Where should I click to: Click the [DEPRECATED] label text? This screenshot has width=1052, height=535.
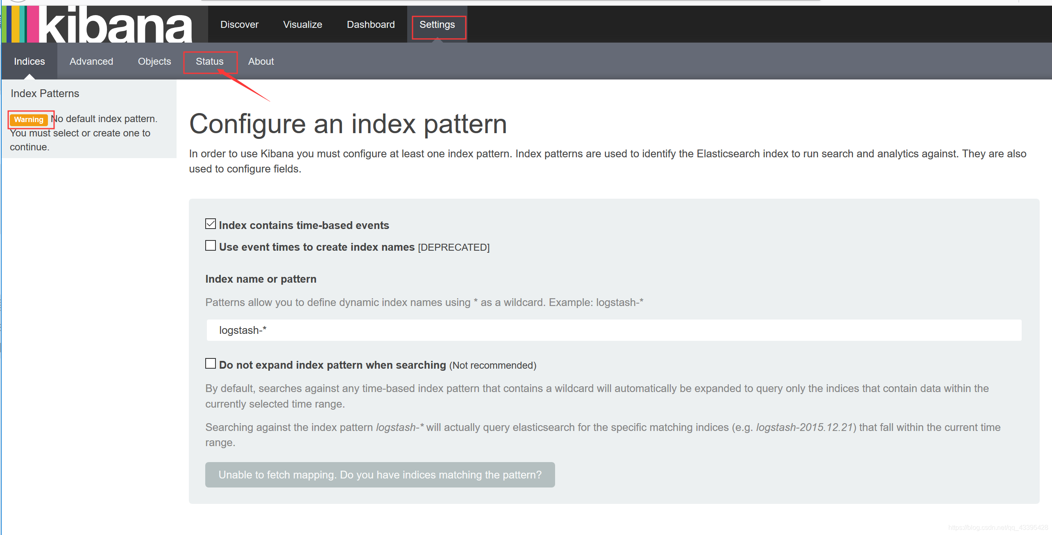click(x=454, y=247)
